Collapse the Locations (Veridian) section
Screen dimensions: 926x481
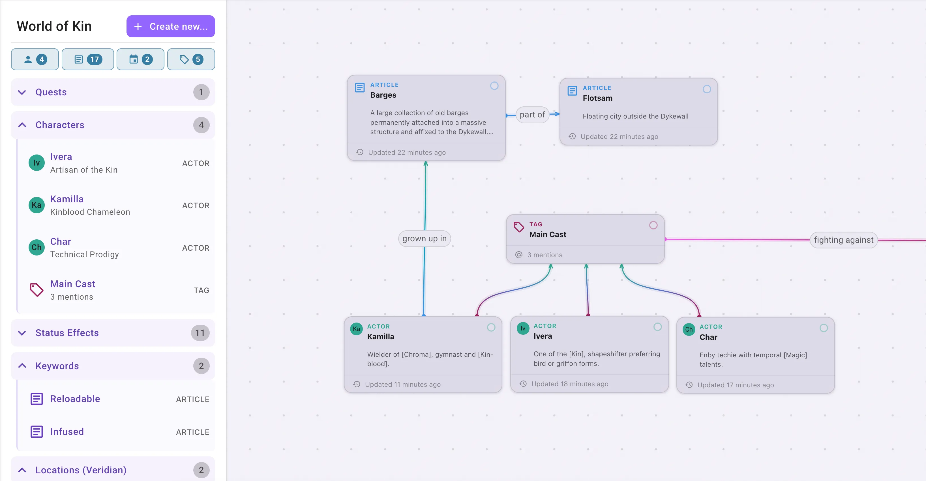[x=113, y=469]
